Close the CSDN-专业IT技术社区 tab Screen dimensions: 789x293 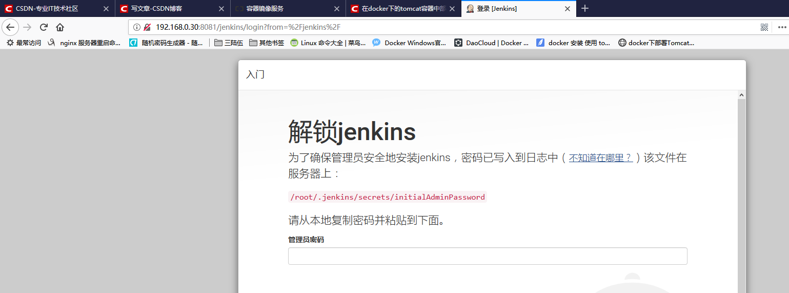106,9
